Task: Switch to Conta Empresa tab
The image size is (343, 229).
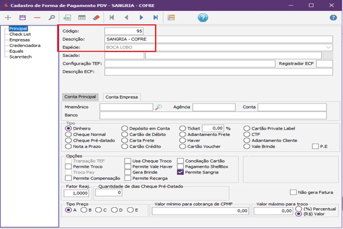Action: click(122, 97)
